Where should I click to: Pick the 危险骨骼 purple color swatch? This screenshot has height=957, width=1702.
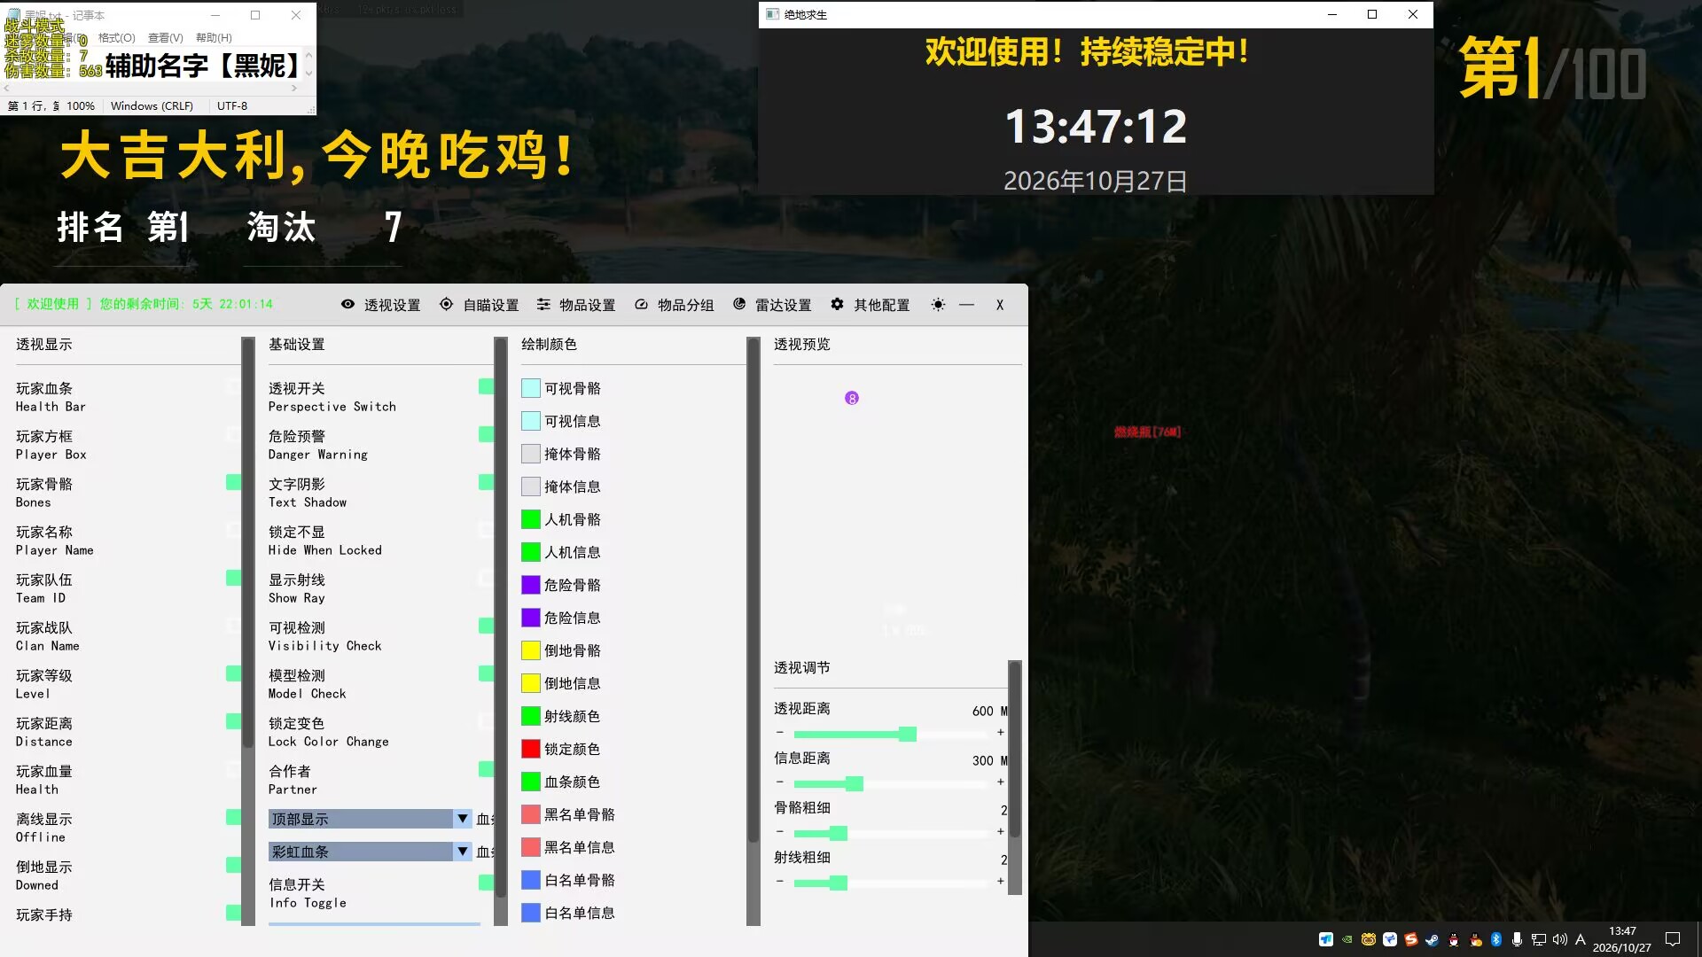coord(531,585)
